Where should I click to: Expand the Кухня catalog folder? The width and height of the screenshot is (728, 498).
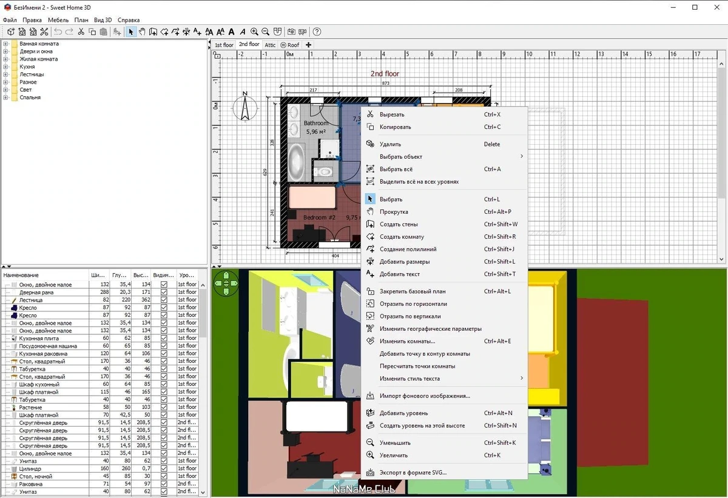coord(5,67)
